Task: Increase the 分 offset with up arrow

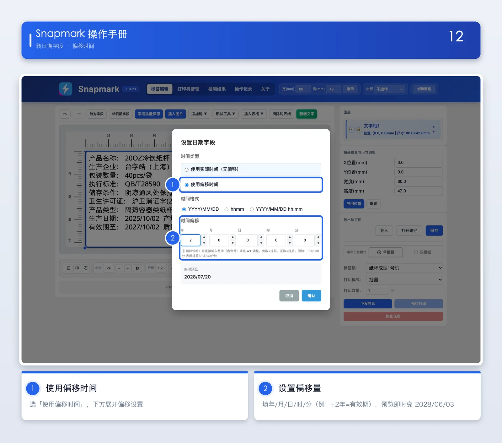Action: [x=318, y=237]
